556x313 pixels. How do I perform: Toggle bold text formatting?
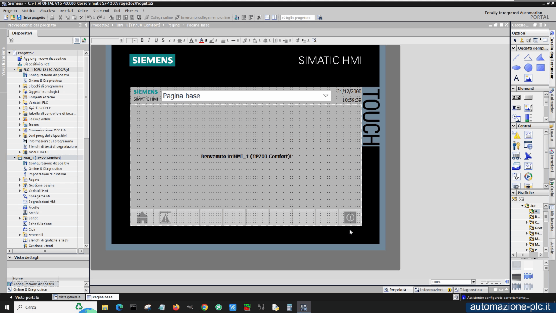click(142, 40)
